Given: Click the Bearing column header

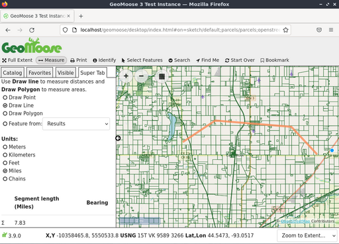Looking at the screenshot, I should click(x=97, y=203).
